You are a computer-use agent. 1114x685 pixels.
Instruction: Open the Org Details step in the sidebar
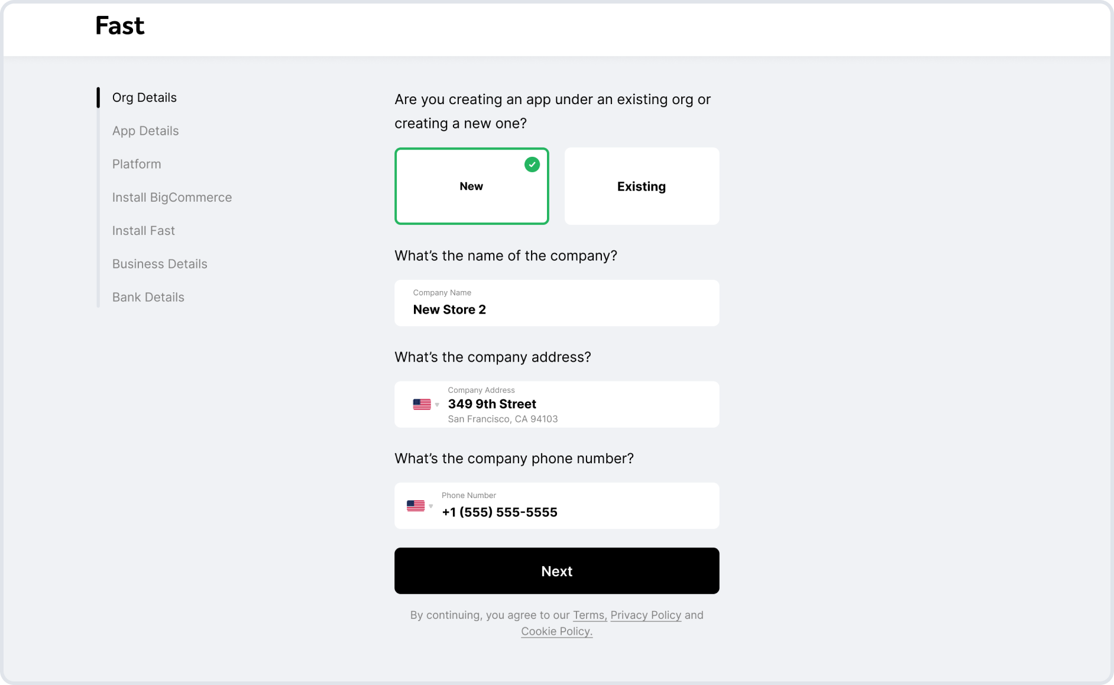pos(144,98)
